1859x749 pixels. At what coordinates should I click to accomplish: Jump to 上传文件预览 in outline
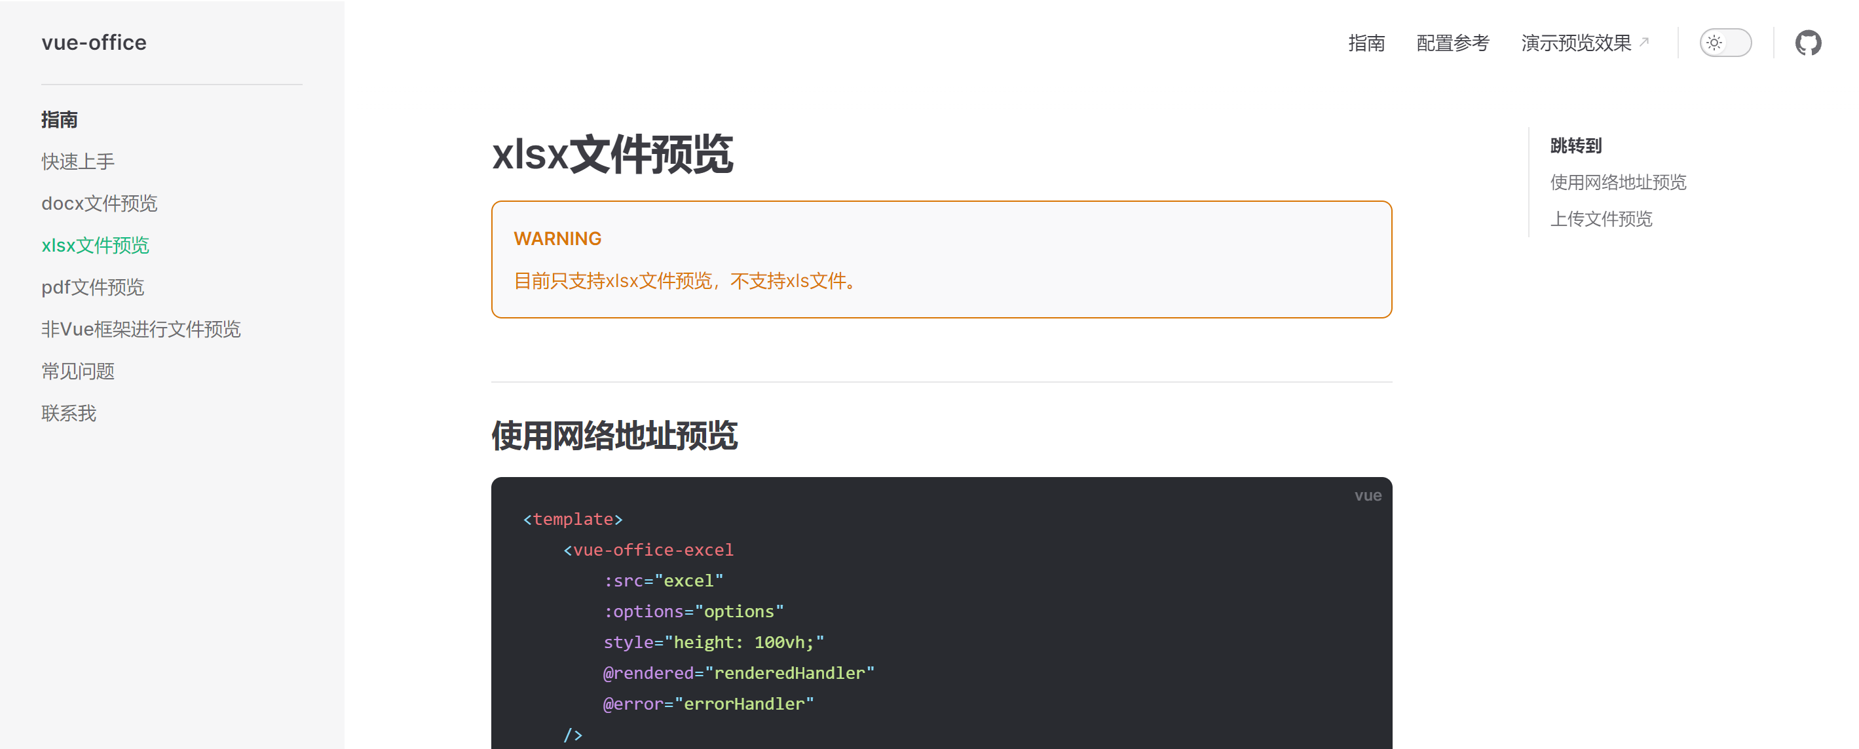pos(1601,218)
